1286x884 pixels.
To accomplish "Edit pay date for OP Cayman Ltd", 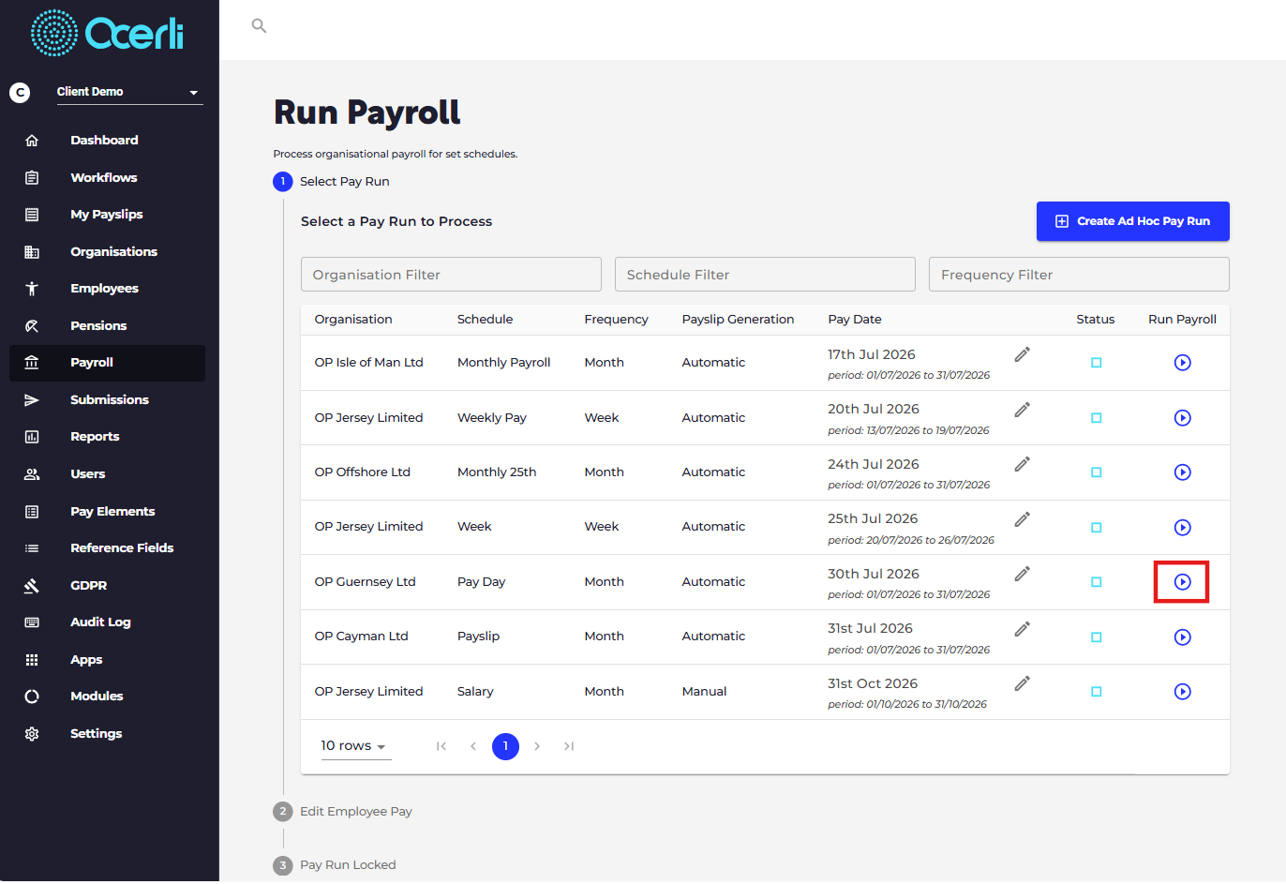I will 1023,628.
